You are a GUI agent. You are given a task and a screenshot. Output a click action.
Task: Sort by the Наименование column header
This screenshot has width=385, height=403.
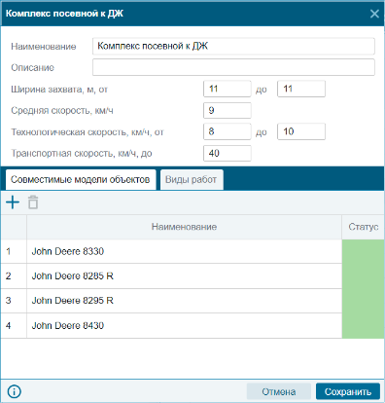(184, 227)
